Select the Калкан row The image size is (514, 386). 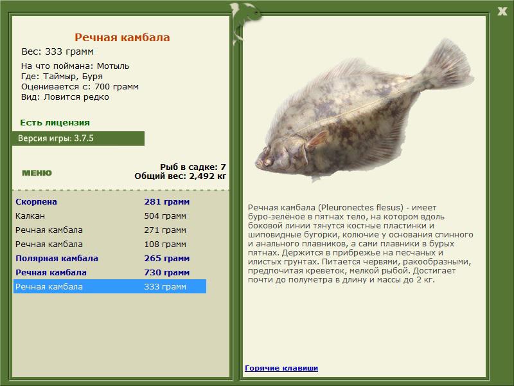(109, 216)
